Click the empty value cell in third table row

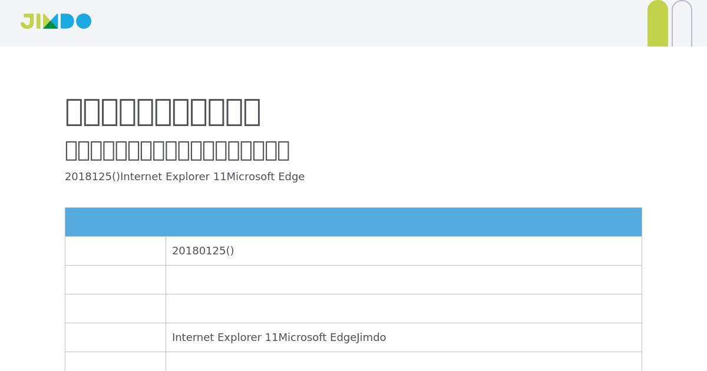point(404,309)
